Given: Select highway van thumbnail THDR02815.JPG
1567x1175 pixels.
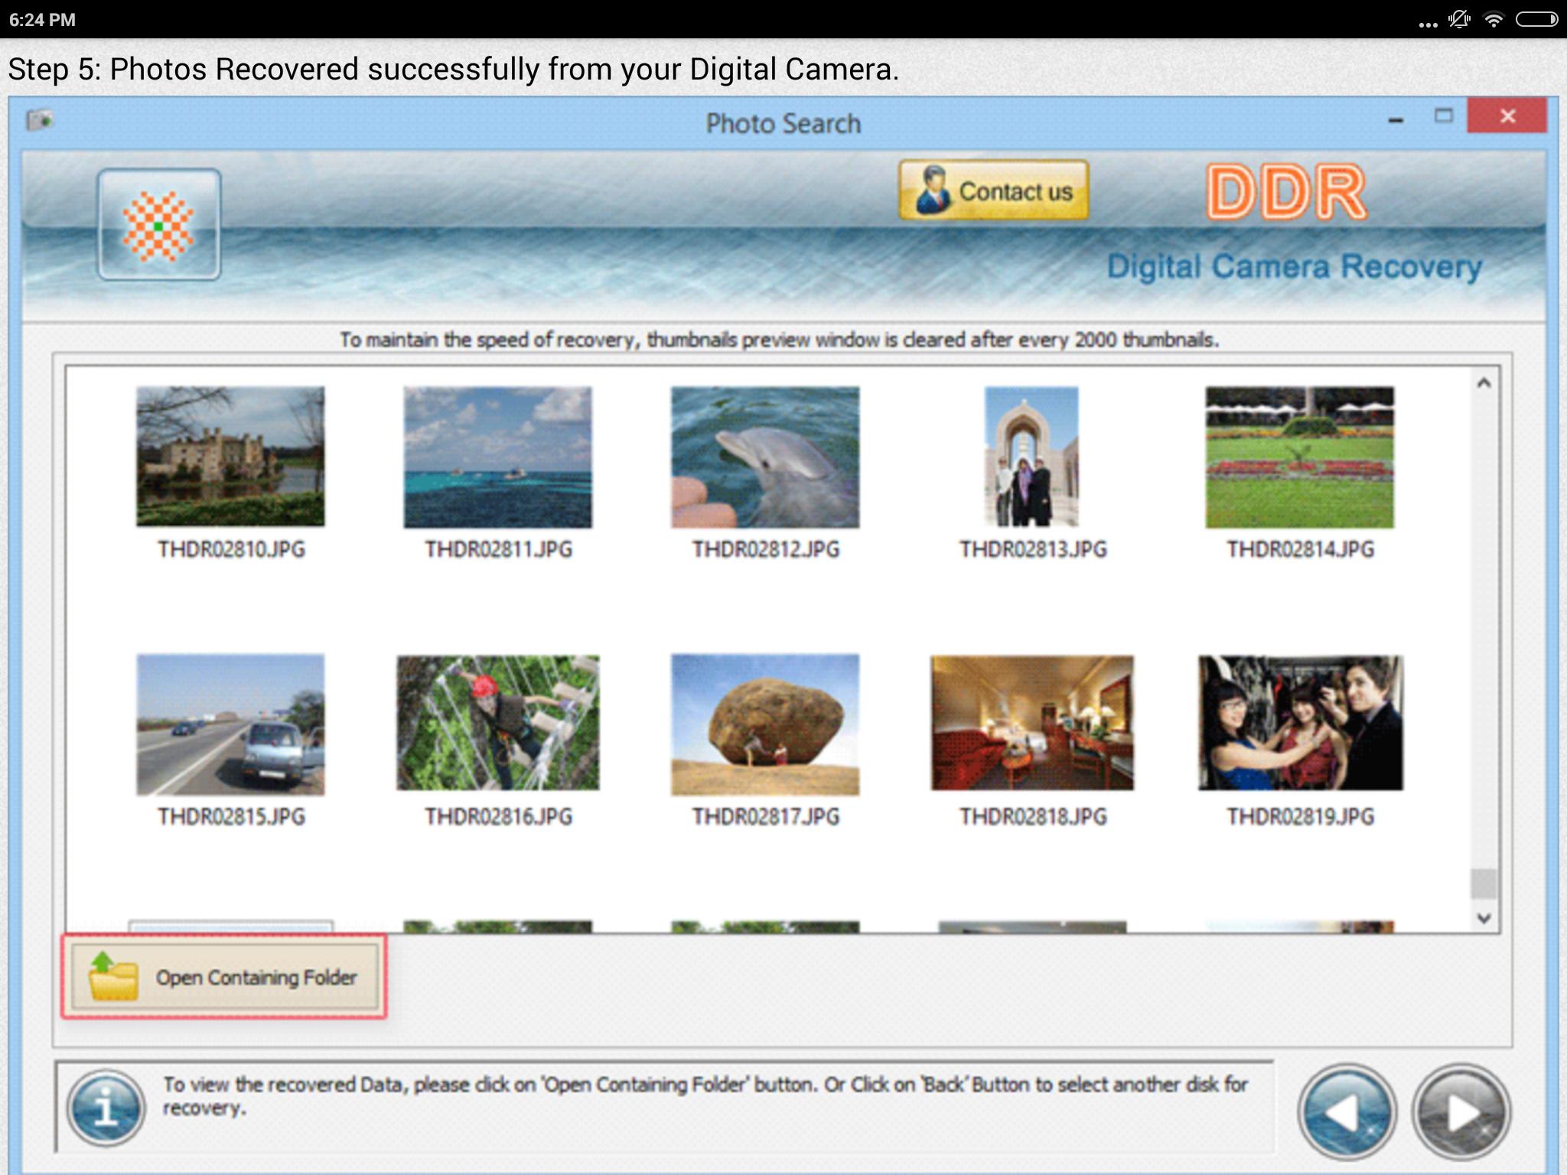Looking at the screenshot, I should click(x=230, y=724).
